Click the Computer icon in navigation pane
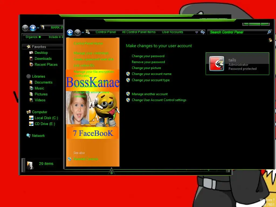 tap(29, 112)
